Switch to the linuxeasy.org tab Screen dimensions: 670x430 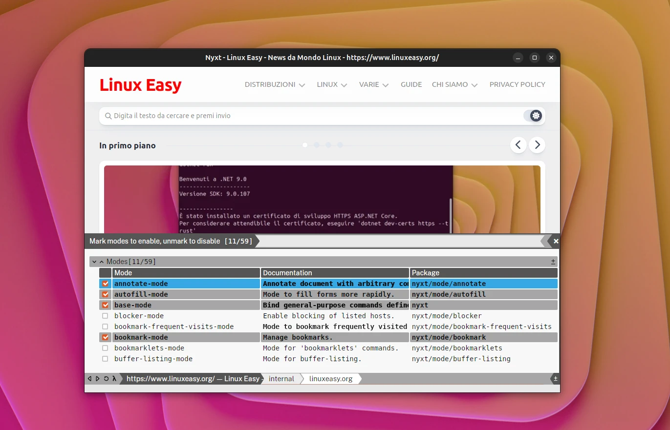[331, 379]
